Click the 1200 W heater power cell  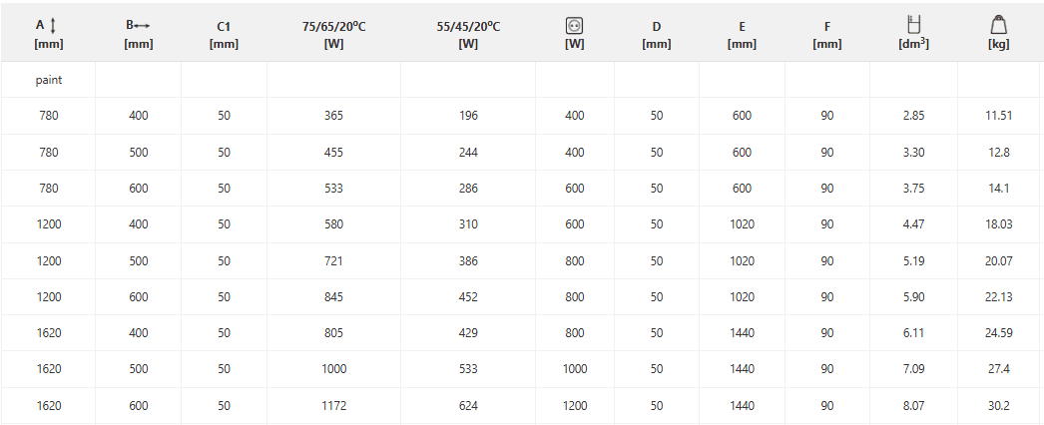point(574,405)
